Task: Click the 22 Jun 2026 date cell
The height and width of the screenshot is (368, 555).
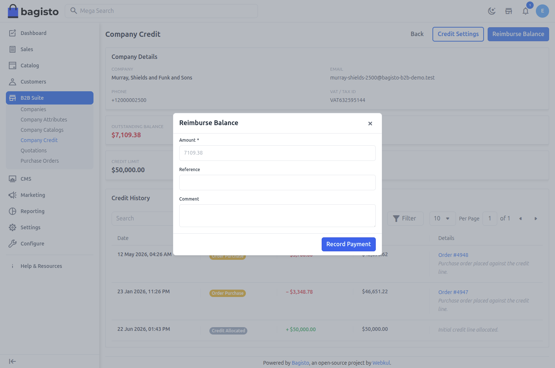Action: coord(144,329)
